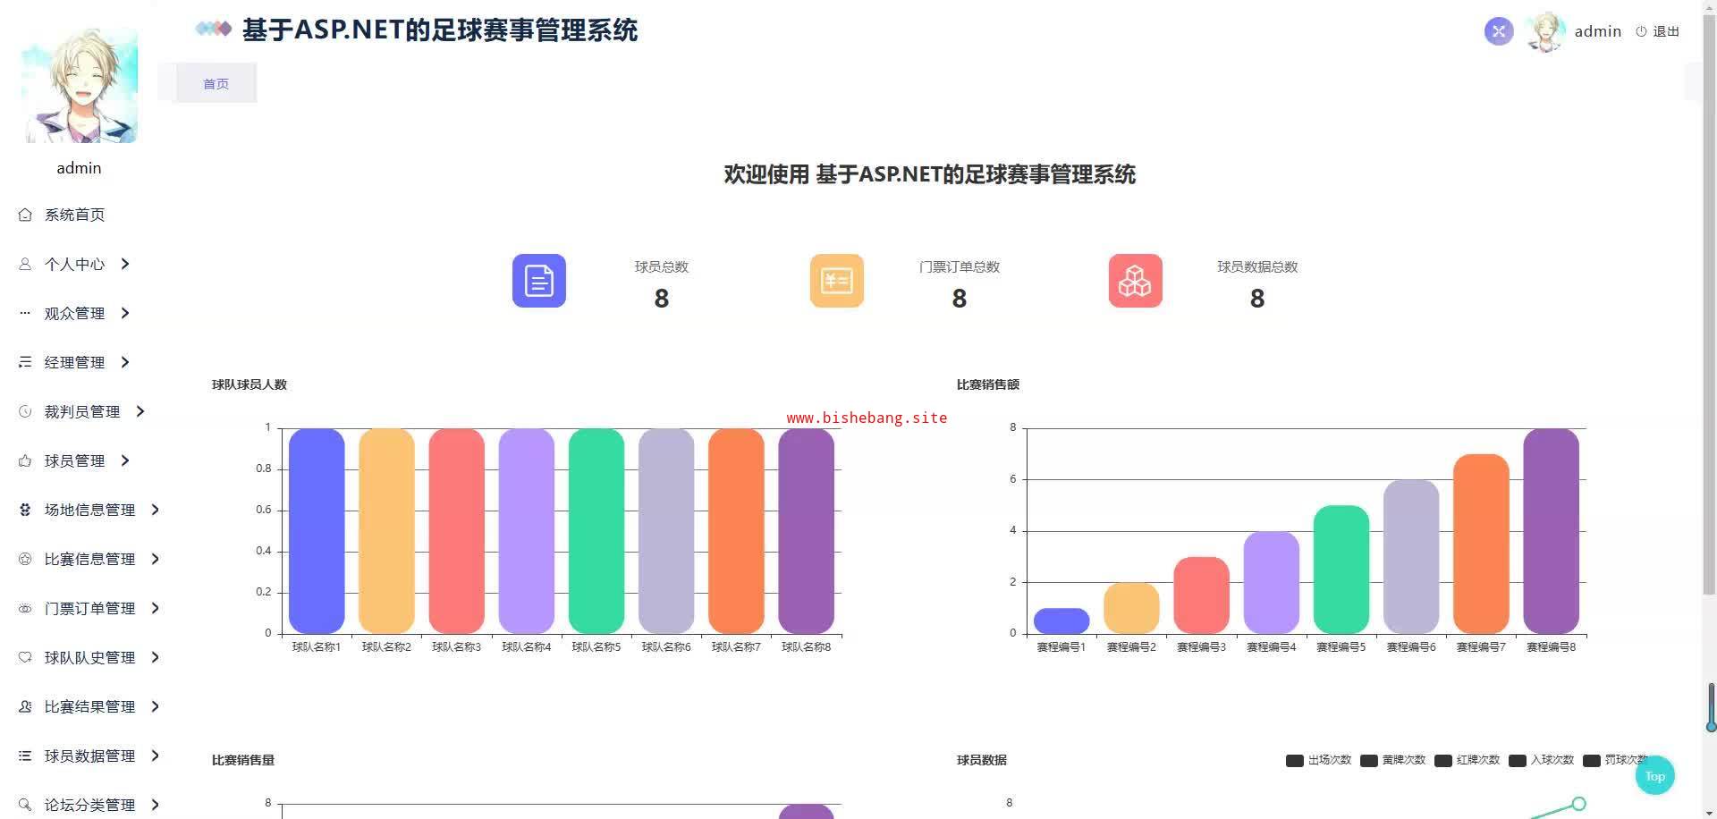1717x819 pixels.
Task: Click the icon beside 场地信息管理
Action: pos(25,510)
